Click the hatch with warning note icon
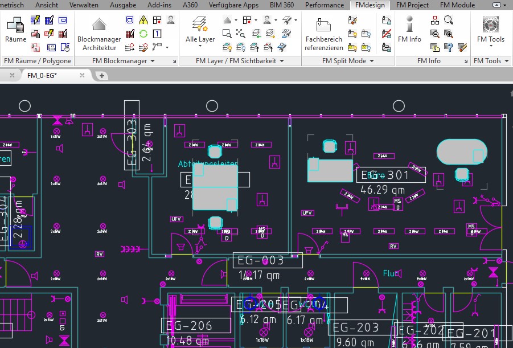This screenshot has width=513, height=348. (435, 47)
